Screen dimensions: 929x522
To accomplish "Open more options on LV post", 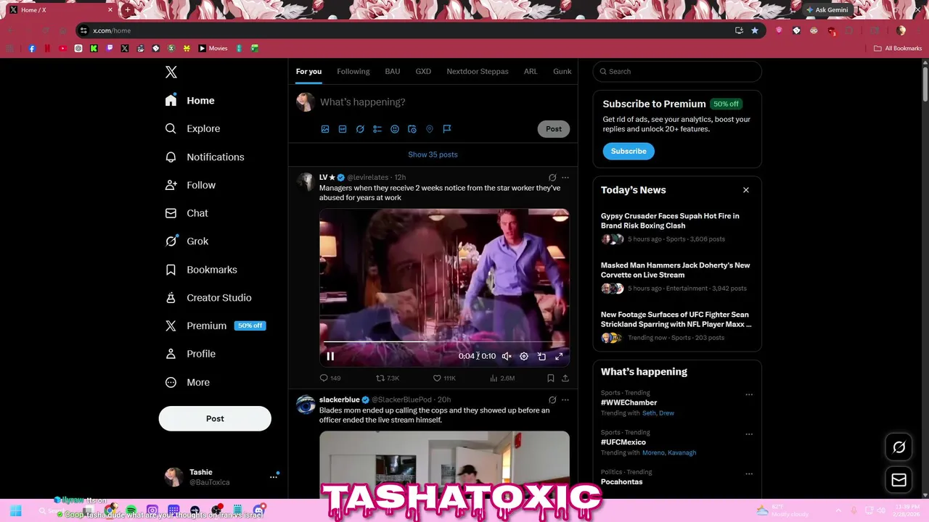I will pyautogui.click(x=565, y=178).
